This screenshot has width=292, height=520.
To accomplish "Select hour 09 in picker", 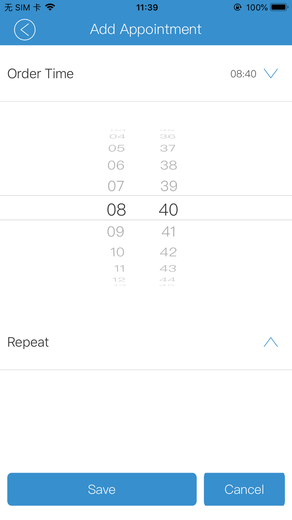I will pos(116,232).
